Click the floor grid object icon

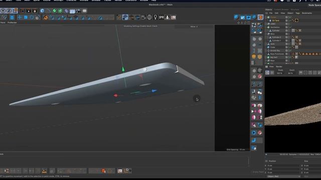coord(72,11)
